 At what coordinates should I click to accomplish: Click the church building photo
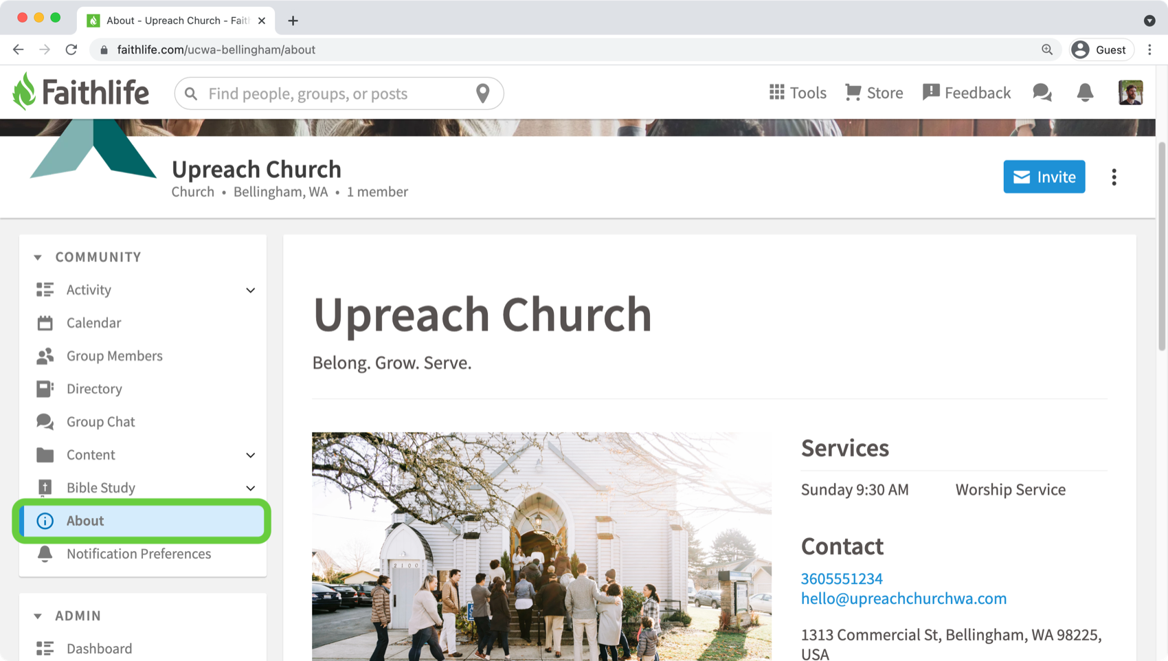coord(541,546)
